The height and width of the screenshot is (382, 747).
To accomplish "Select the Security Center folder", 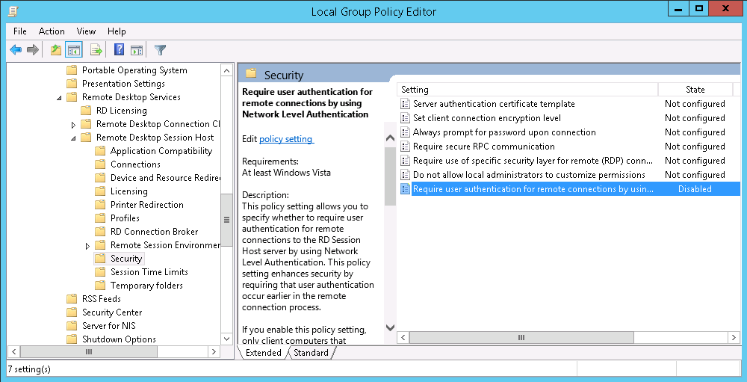I will pyautogui.click(x=112, y=312).
